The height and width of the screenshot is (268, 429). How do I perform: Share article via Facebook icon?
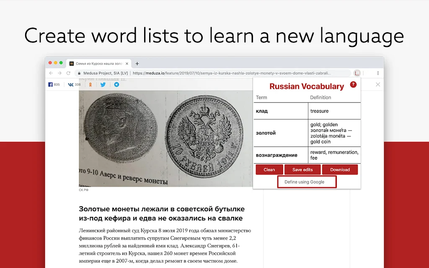50,85
